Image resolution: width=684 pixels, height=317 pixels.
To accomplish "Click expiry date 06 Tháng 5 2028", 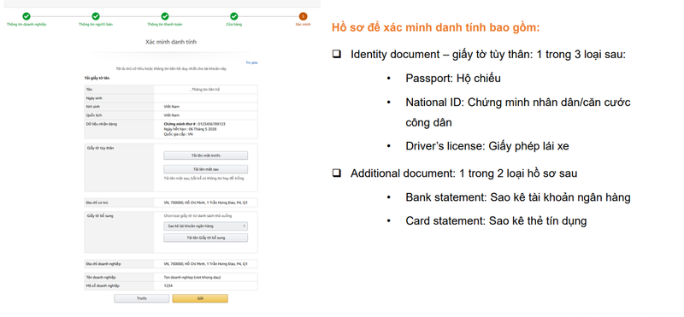I will click(203, 129).
